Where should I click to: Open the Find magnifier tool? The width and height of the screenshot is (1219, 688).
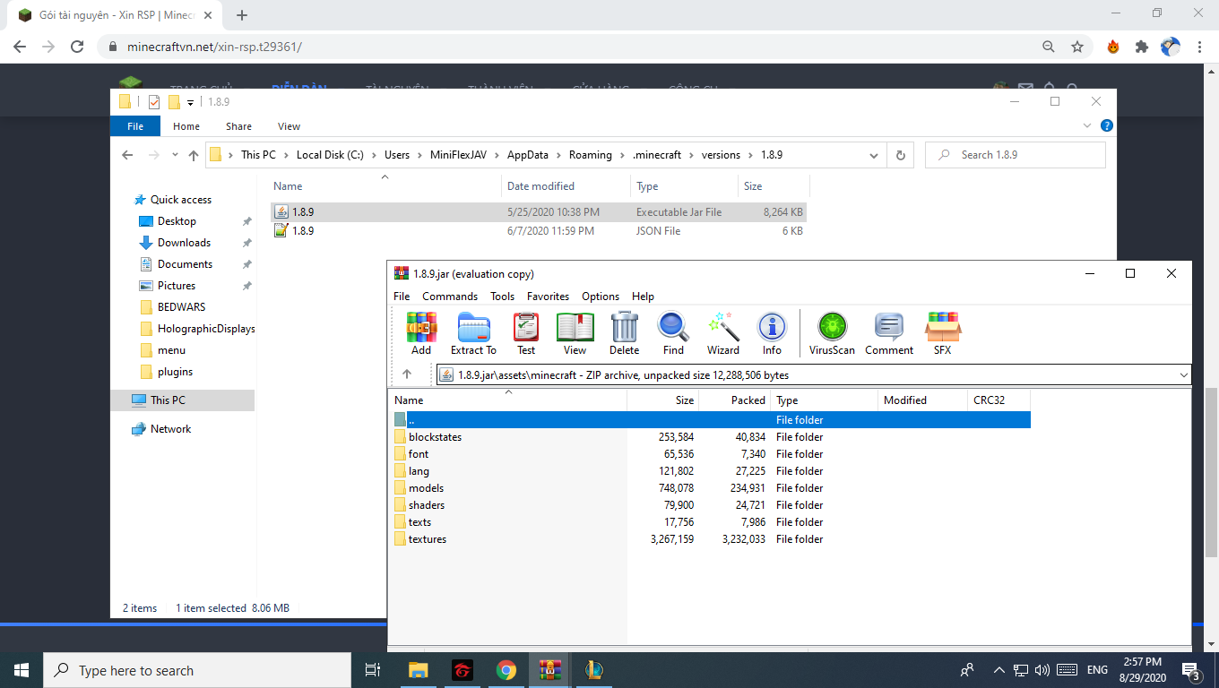(673, 333)
